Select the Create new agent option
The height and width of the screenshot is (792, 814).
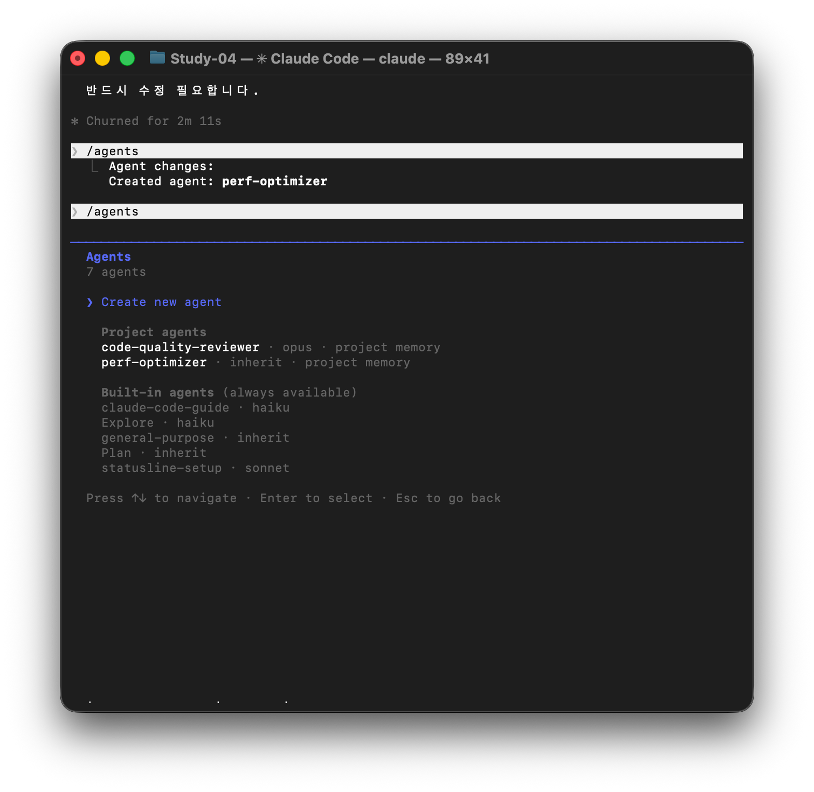tap(161, 302)
